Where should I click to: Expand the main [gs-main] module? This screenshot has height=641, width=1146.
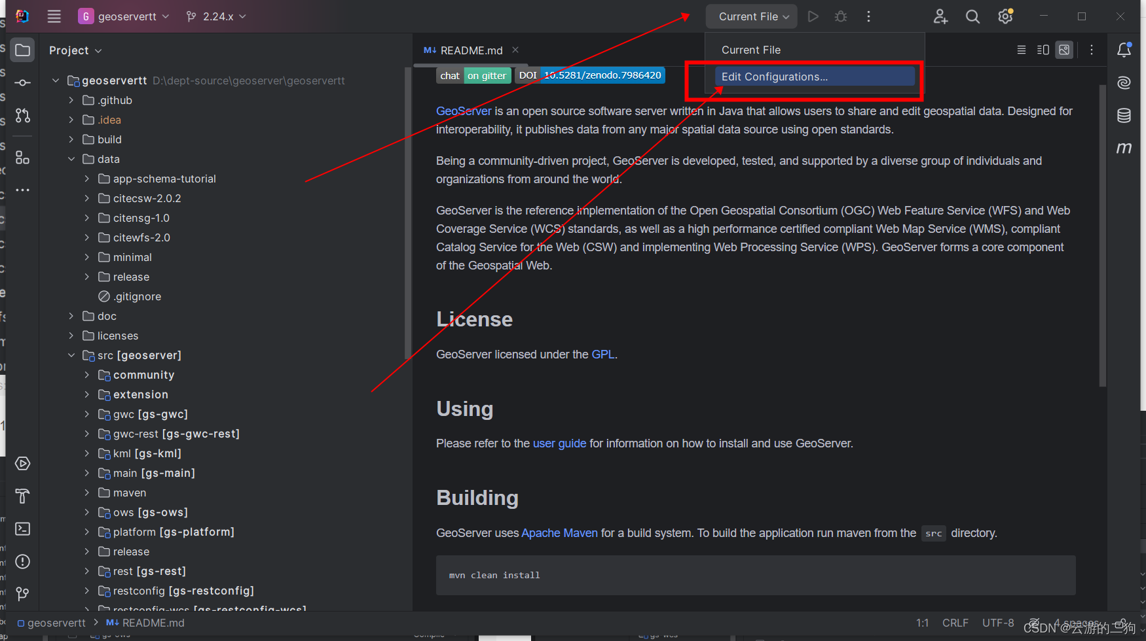(87, 473)
